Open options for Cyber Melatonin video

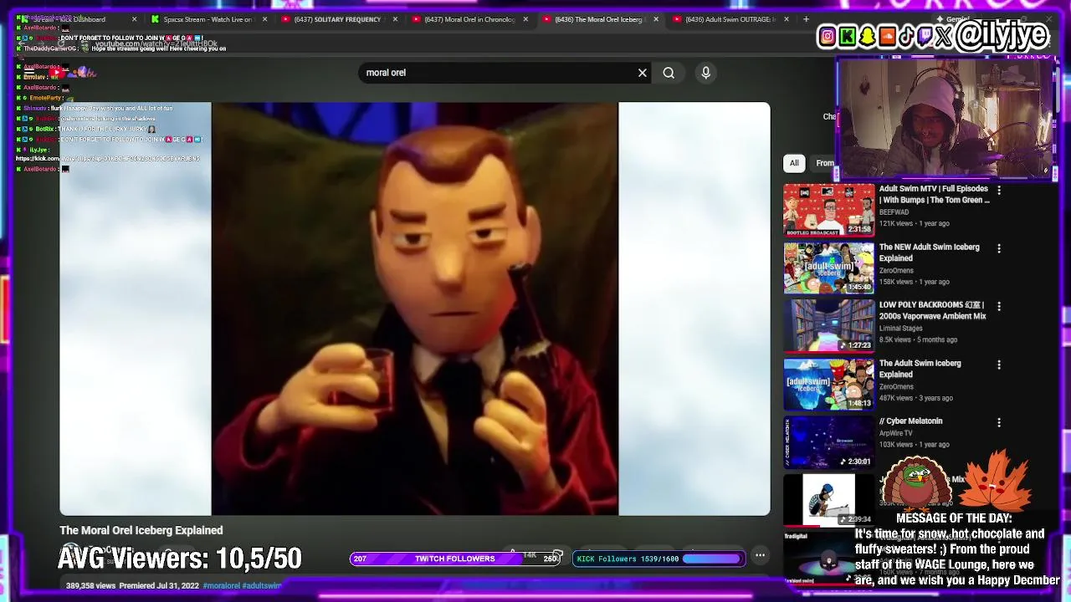click(998, 422)
